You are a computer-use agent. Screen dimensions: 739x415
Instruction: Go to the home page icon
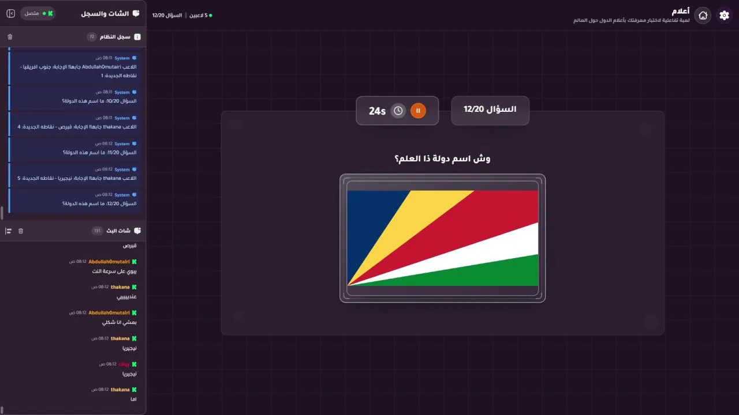[703, 16]
